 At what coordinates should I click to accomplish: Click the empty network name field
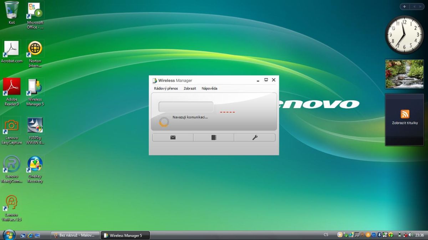point(186,107)
